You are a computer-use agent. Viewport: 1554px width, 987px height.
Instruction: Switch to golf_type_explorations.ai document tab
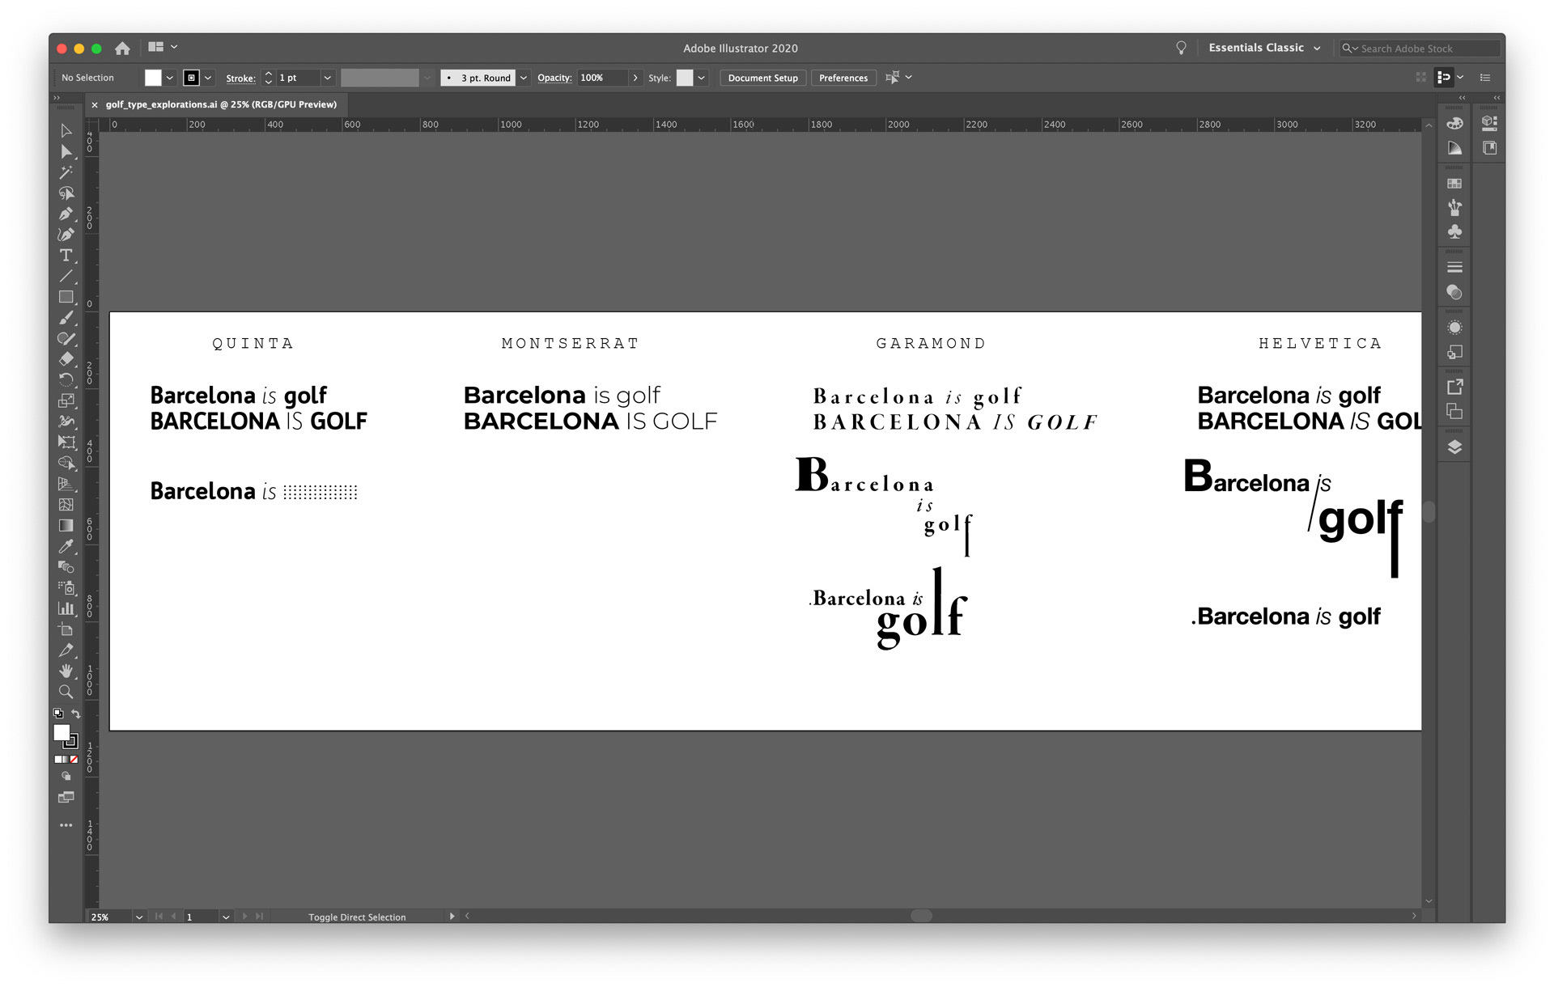tap(220, 104)
